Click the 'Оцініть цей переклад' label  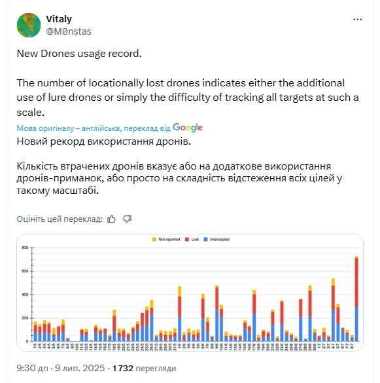point(60,219)
